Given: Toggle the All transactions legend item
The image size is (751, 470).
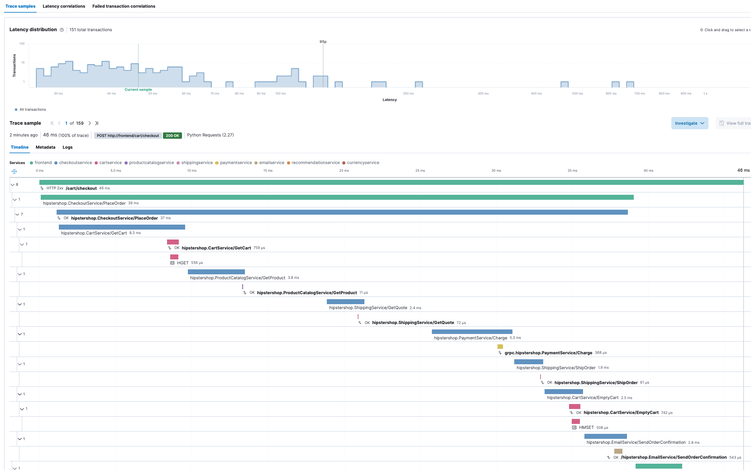Looking at the screenshot, I should 30,110.
